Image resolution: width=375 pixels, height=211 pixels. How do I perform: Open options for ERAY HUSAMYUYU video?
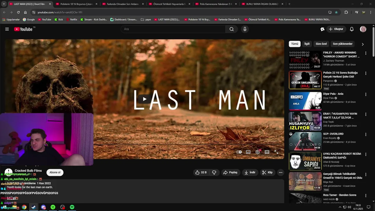point(366,114)
